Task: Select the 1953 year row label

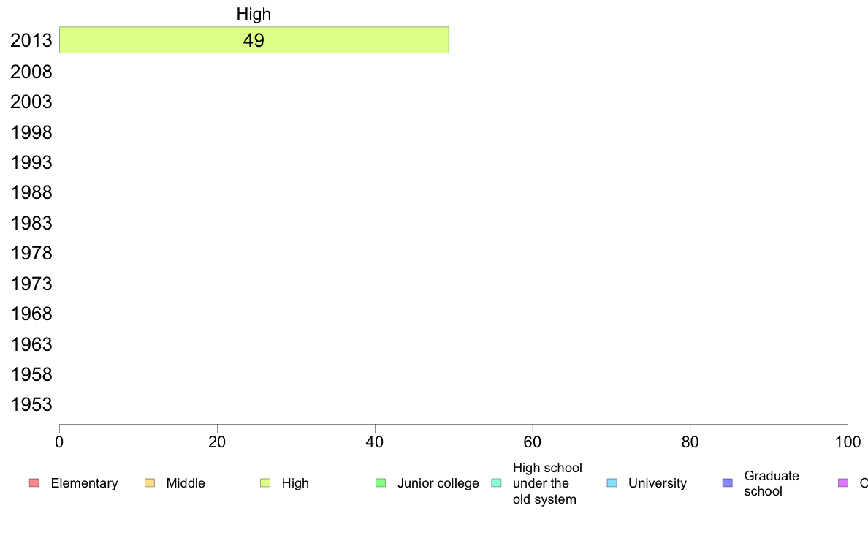Action: (31, 404)
